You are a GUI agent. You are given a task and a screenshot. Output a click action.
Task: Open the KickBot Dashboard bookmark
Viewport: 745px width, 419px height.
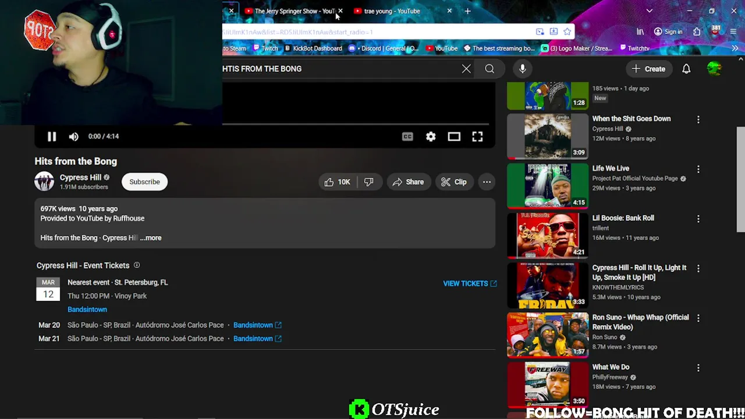[313, 48]
